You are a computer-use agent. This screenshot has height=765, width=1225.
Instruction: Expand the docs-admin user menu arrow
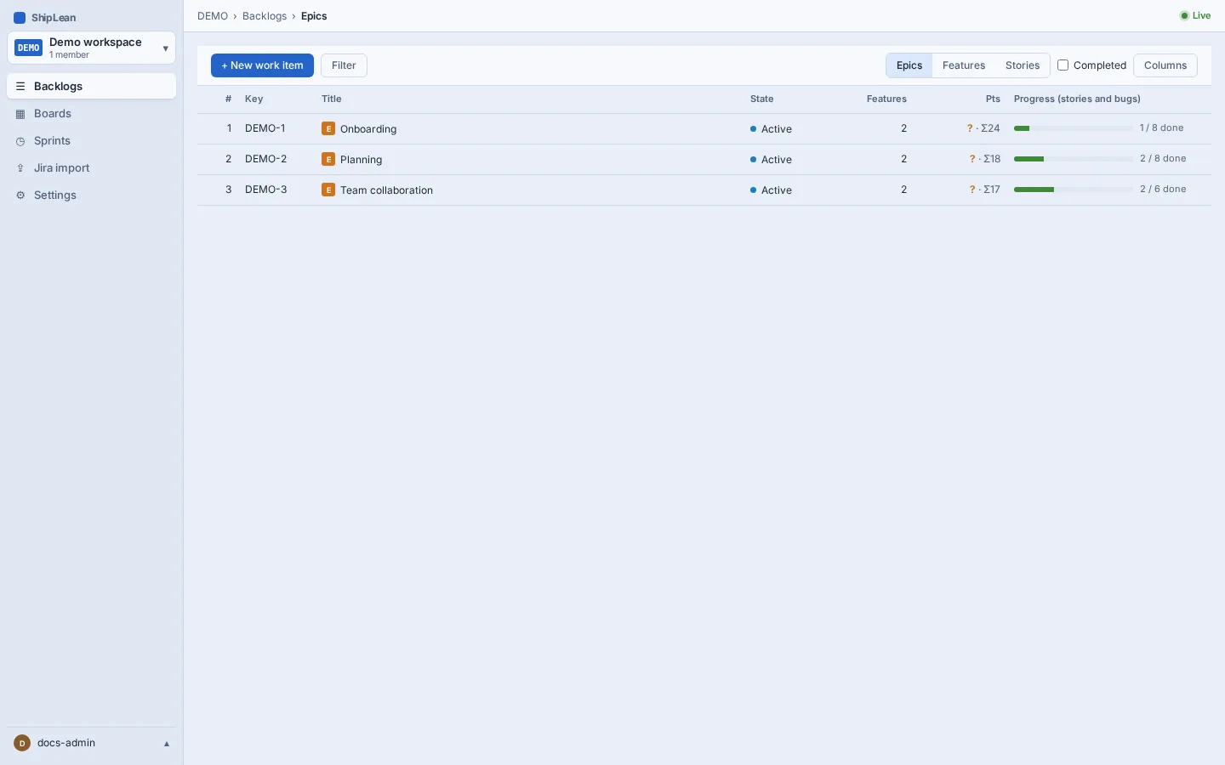pyautogui.click(x=167, y=744)
